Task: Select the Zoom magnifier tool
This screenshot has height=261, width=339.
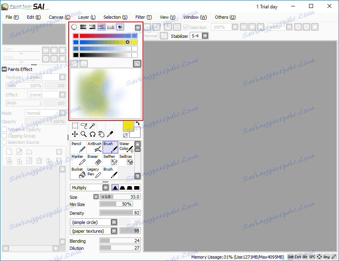Action: 84,134
